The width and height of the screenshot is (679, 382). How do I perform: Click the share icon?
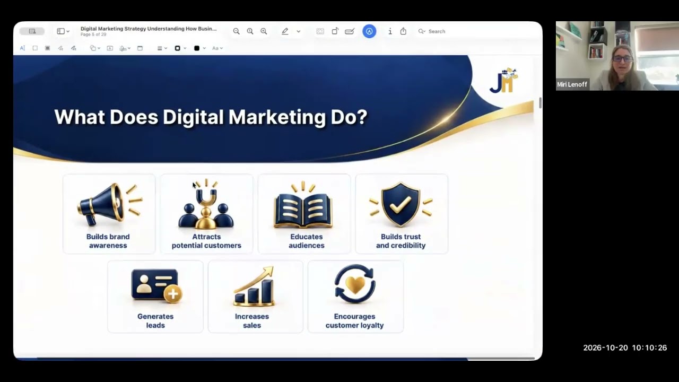pyautogui.click(x=403, y=31)
